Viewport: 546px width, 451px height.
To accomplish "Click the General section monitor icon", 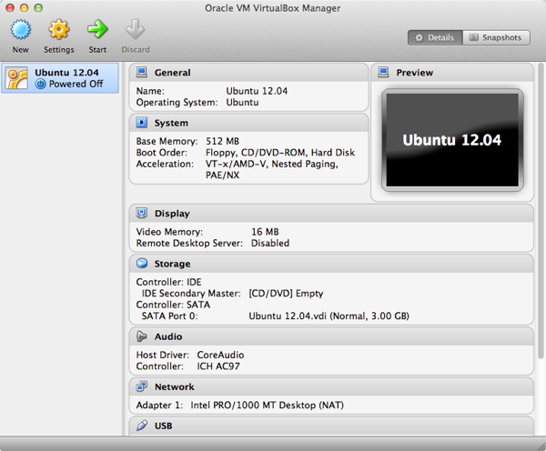I will [142, 73].
